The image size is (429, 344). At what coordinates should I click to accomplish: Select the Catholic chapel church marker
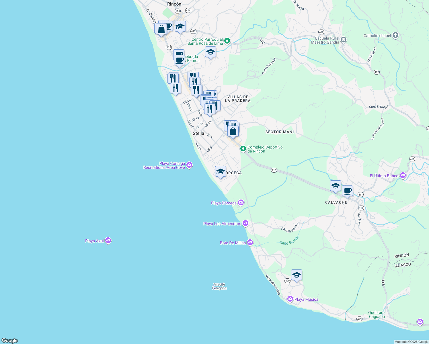click(x=395, y=35)
